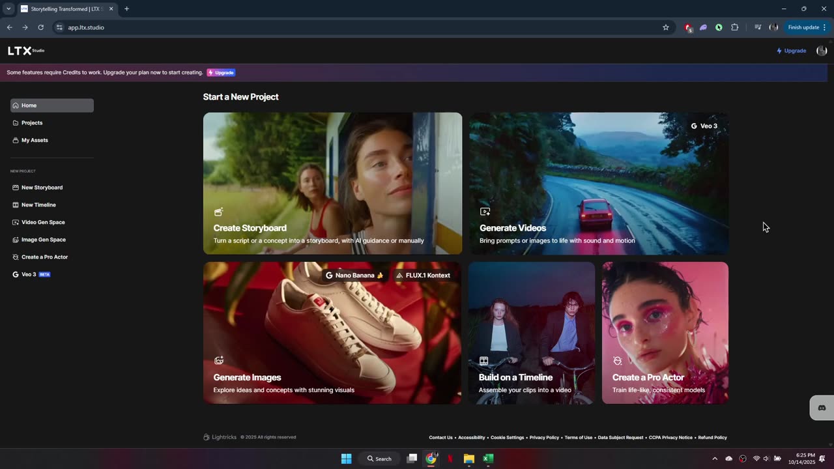Click the Upgrade button in the credits banner
The width and height of the screenshot is (834, 469).
tap(221, 72)
